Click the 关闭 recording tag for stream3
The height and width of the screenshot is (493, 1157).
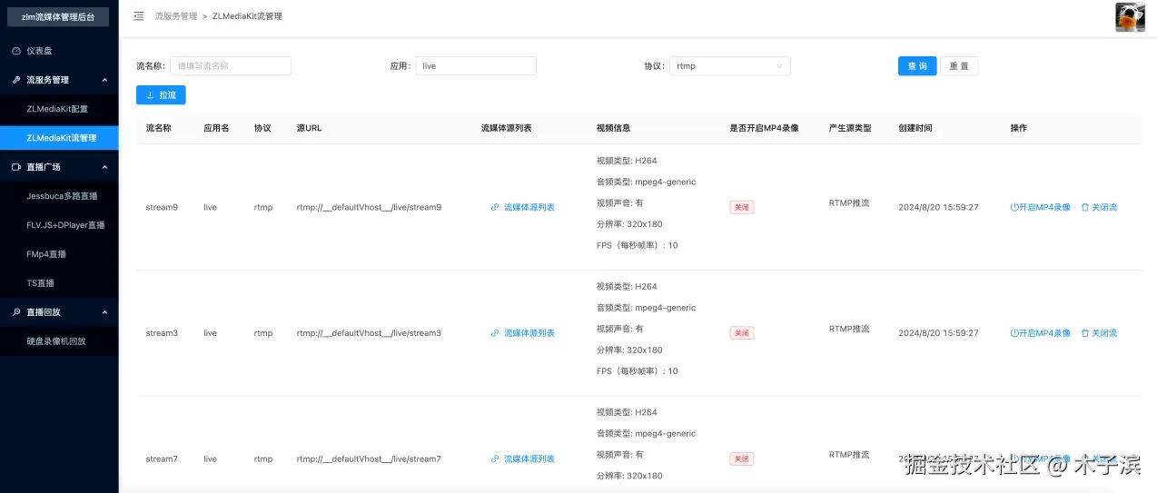click(742, 333)
